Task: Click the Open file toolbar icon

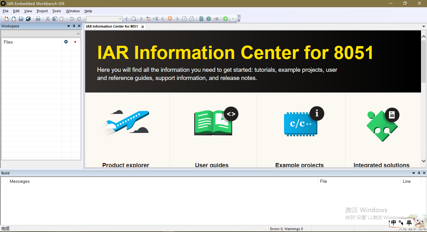Action: pos(14,19)
